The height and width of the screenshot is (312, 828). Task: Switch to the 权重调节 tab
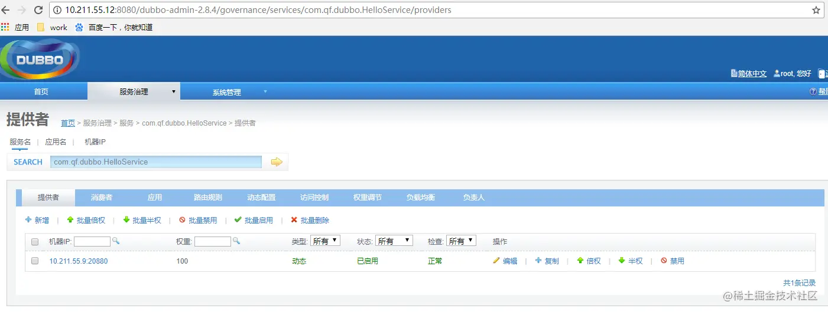point(368,198)
